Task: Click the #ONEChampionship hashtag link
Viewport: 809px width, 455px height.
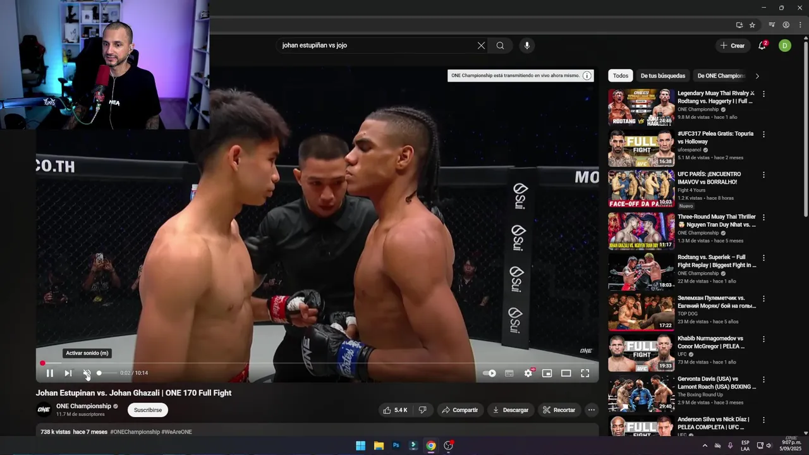Action: coord(135,432)
